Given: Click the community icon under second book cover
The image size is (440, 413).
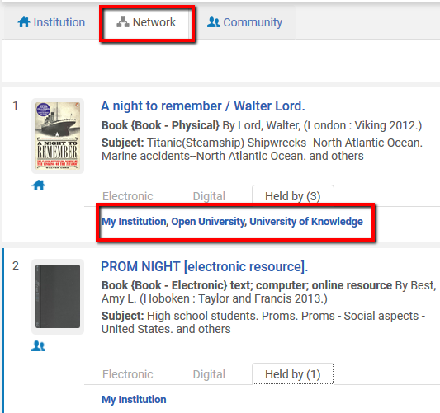Looking at the screenshot, I should (x=39, y=346).
